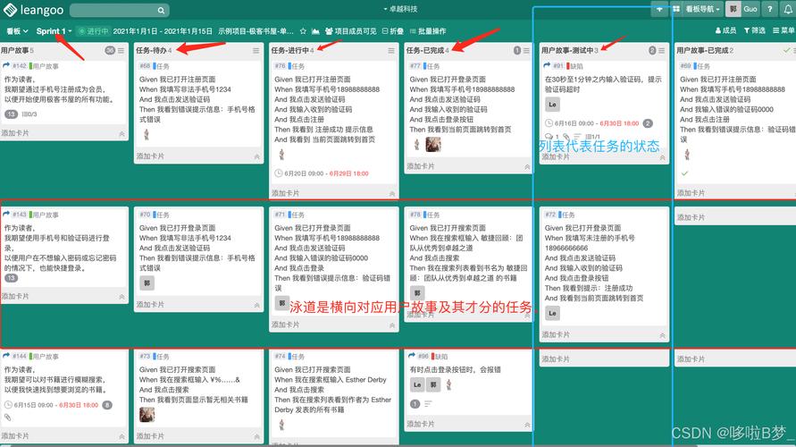The width and height of the screenshot is (796, 447).
Task: Click 添加卡片 under card #142
Action: [15, 133]
